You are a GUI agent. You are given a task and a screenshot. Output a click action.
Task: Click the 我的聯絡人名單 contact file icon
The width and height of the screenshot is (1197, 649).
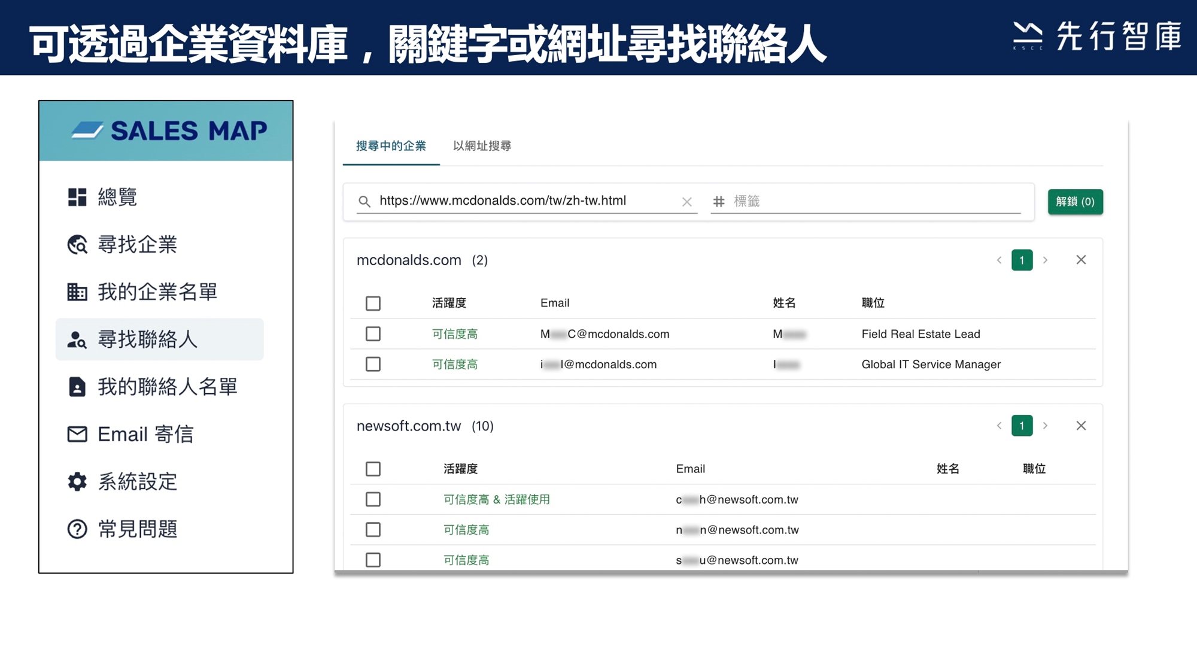point(77,387)
